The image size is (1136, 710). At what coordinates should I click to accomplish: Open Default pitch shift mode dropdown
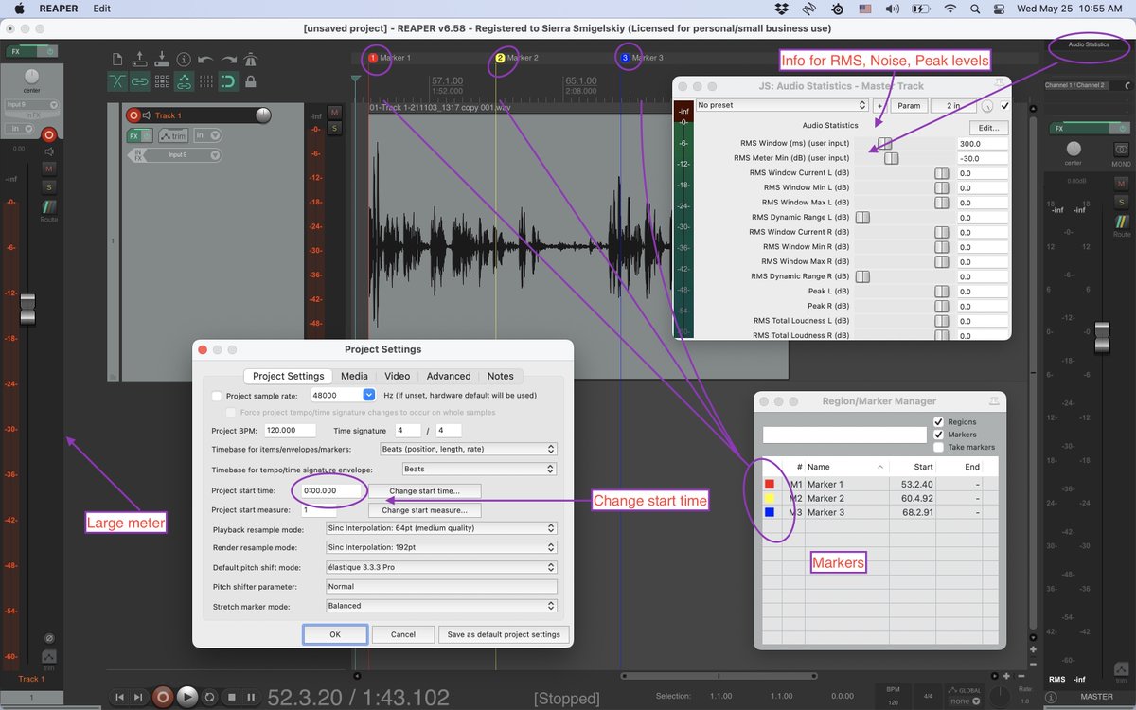[x=440, y=567]
